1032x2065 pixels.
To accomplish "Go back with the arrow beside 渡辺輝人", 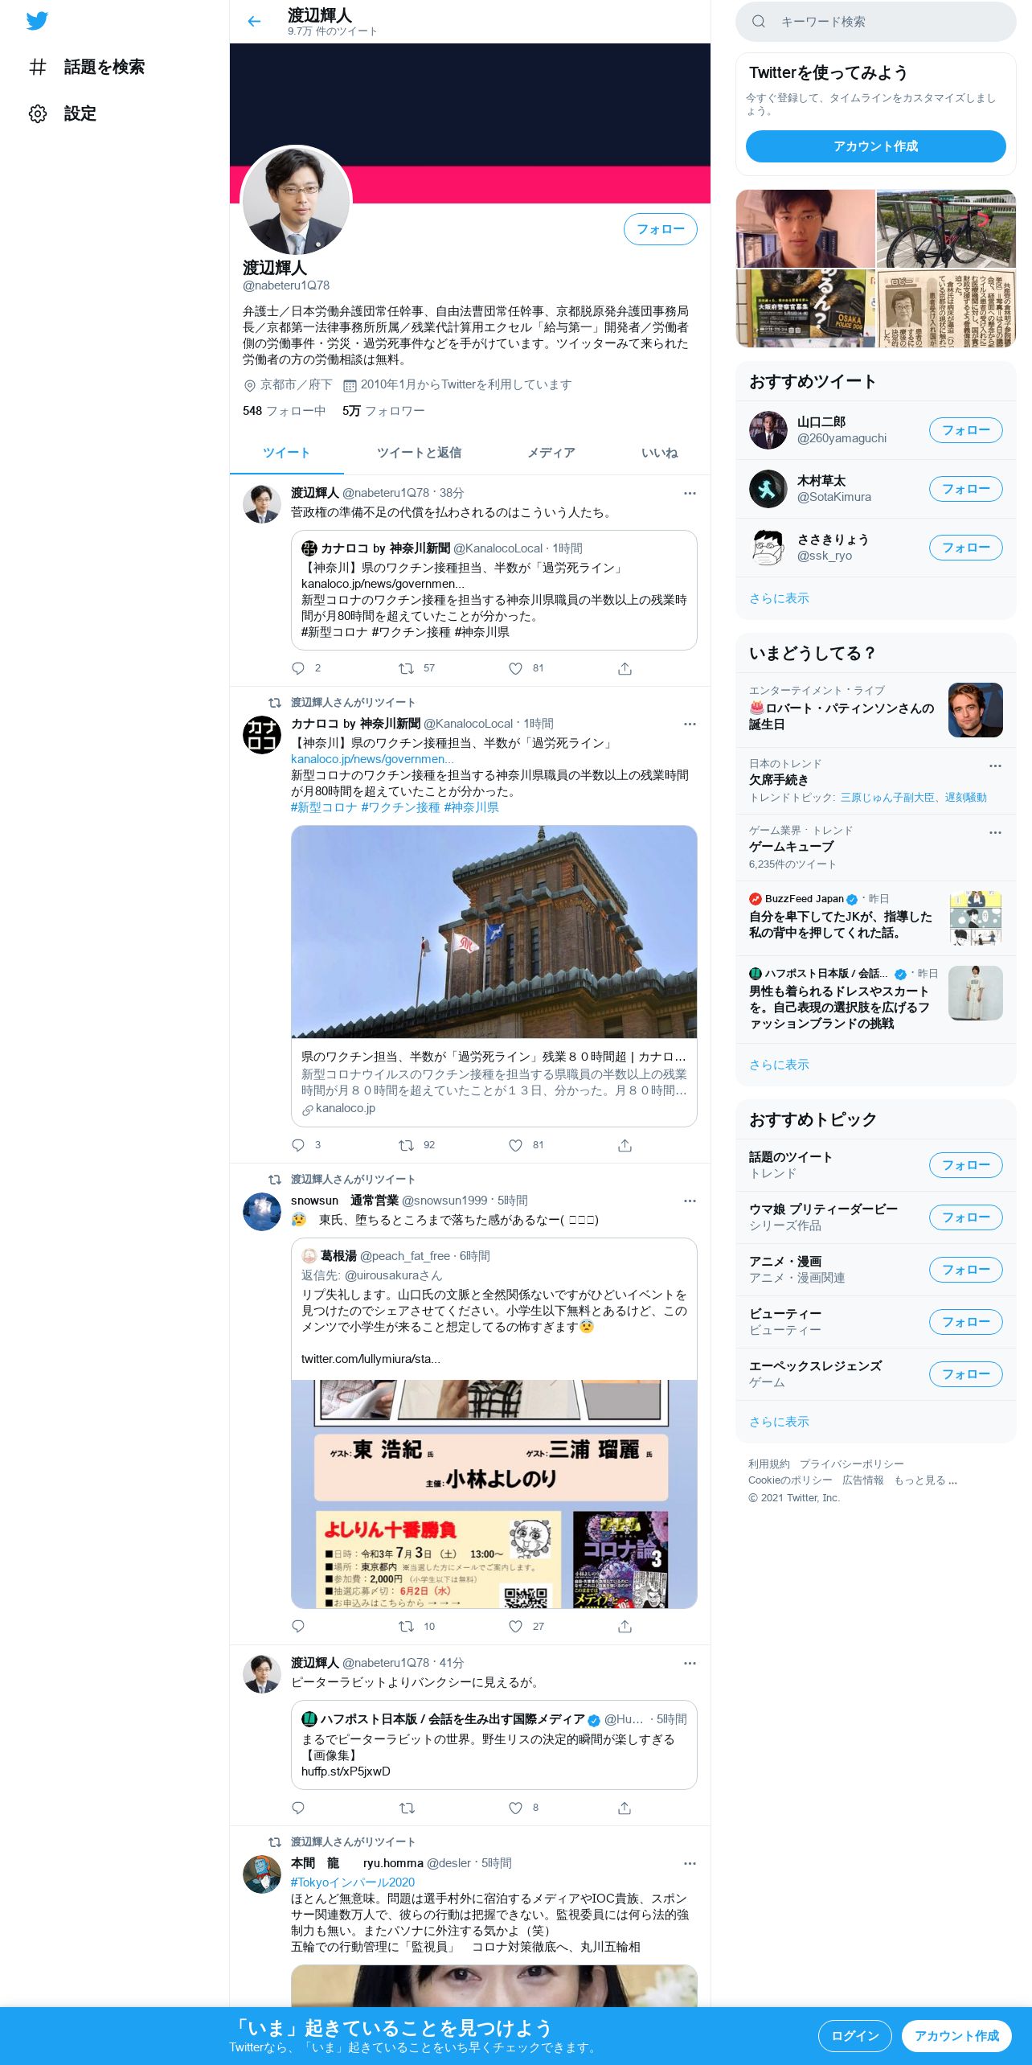I will tap(254, 22).
